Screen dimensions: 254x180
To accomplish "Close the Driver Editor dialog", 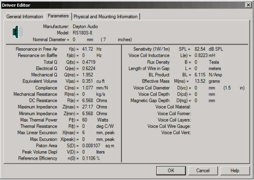I will (x=248, y=5).
